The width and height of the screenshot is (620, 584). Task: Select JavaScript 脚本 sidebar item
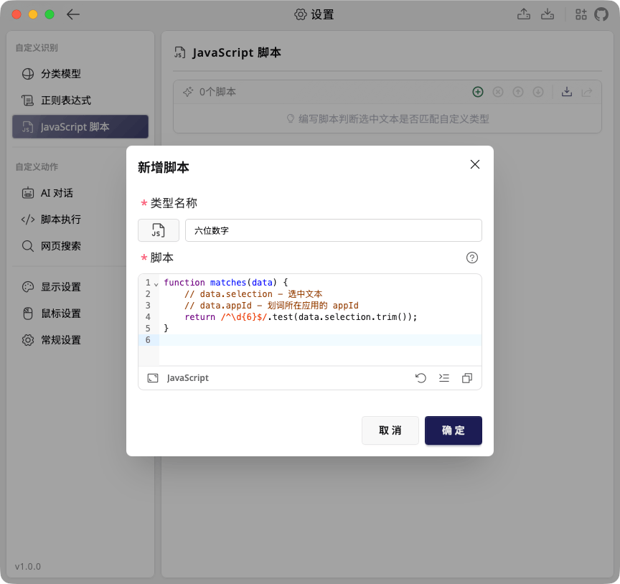80,126
